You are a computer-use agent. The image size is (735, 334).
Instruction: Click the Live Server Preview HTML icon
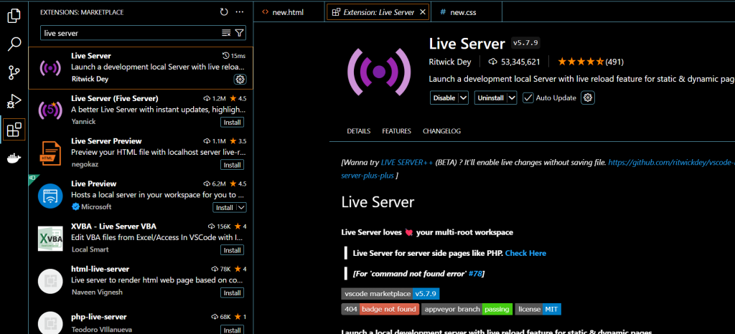50,153
